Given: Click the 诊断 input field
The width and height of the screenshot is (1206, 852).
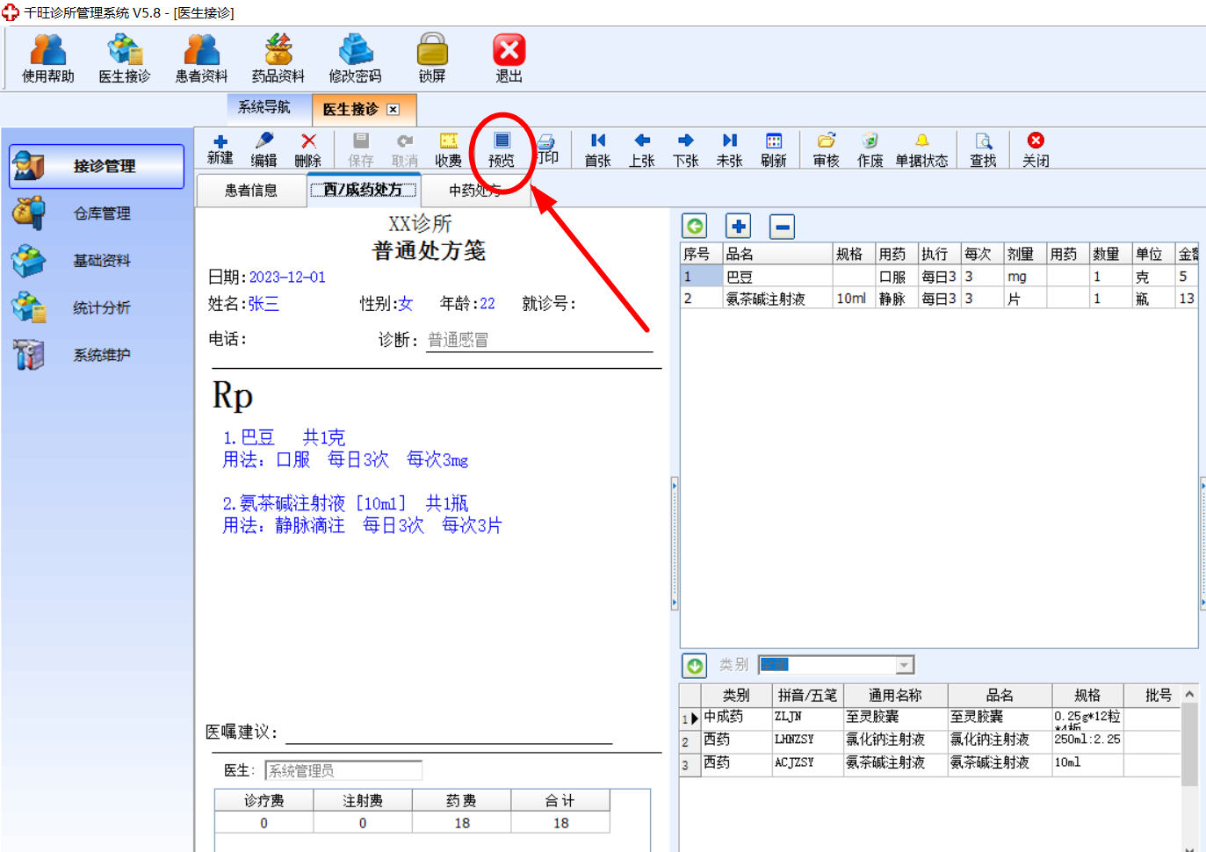Looking at the screenshot, I should 539,340.
